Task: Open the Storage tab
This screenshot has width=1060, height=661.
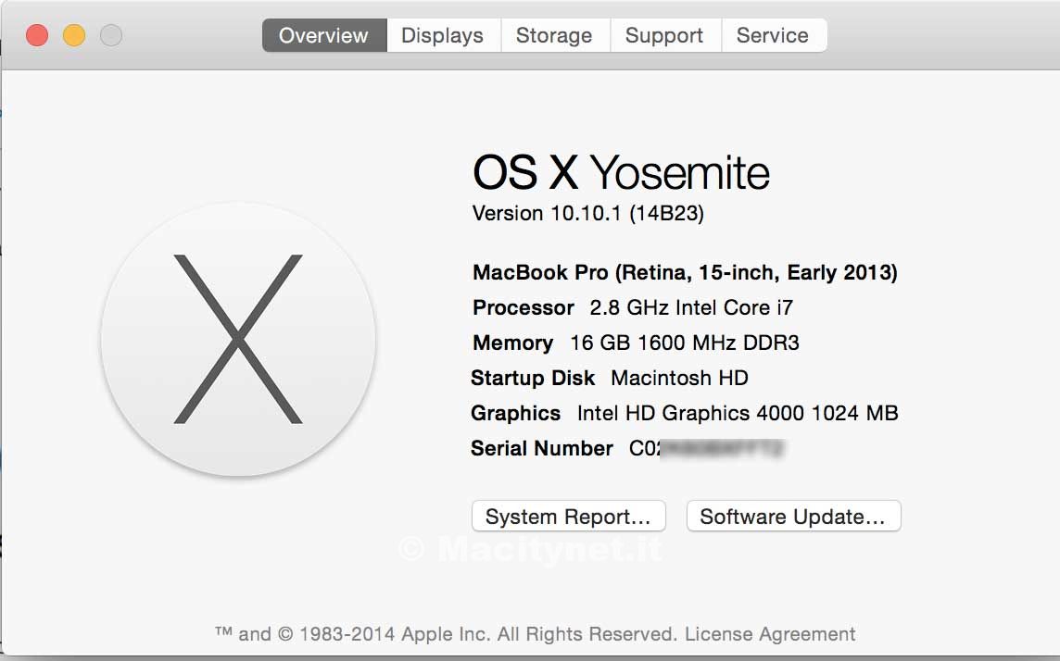Action: pyautogui.click(x=554, y=36)
